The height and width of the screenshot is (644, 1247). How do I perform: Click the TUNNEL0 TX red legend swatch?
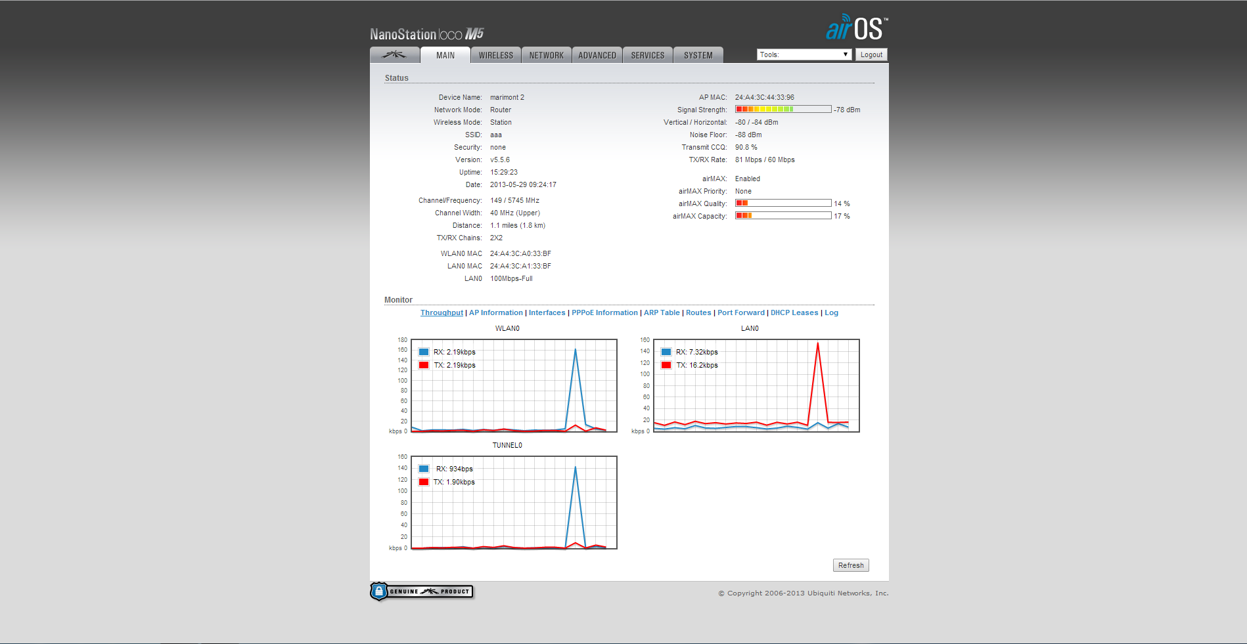(424, 482)
